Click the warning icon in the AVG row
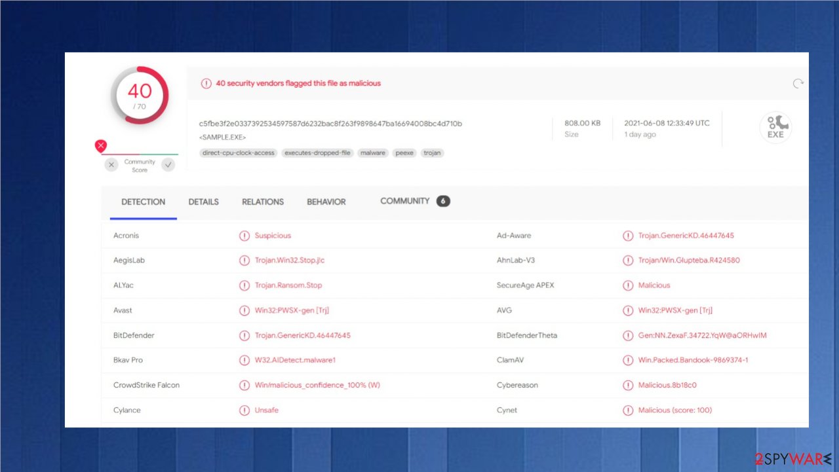This screenshot has height=472, width=839. tap(628, 310)
